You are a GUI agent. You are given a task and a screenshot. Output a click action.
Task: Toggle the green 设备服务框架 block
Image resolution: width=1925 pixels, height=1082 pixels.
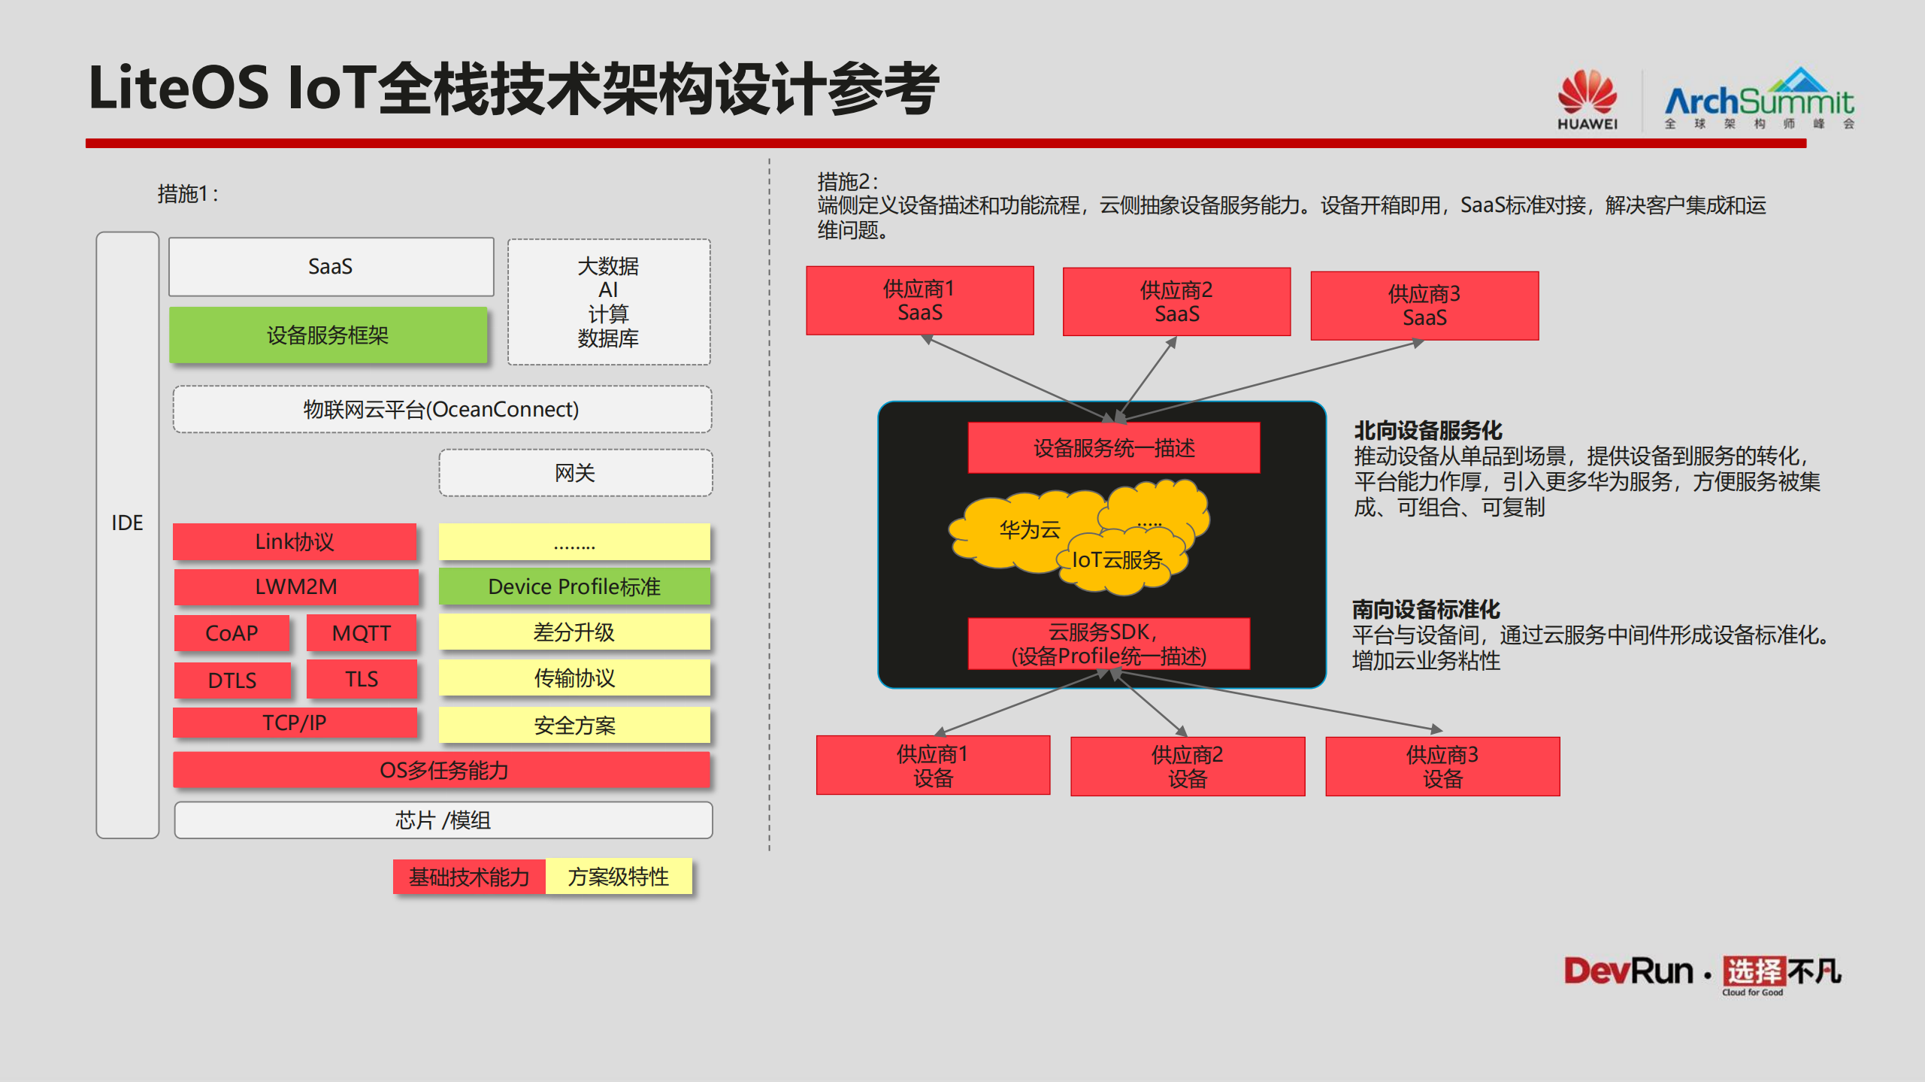pos(329,335)
